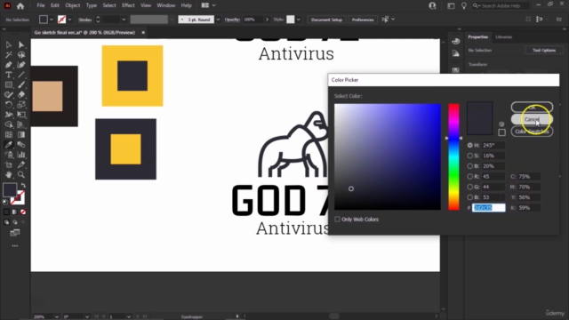This screenshot has width=569, height=320.
Task: Select the Column Graph tool
Action: pyautogui.click(x=21, y=155)
